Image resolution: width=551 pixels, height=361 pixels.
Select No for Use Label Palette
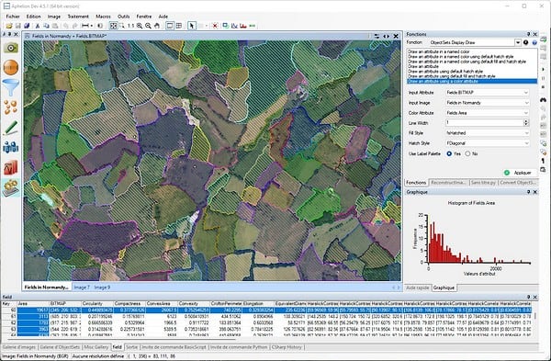click(467, 153)
